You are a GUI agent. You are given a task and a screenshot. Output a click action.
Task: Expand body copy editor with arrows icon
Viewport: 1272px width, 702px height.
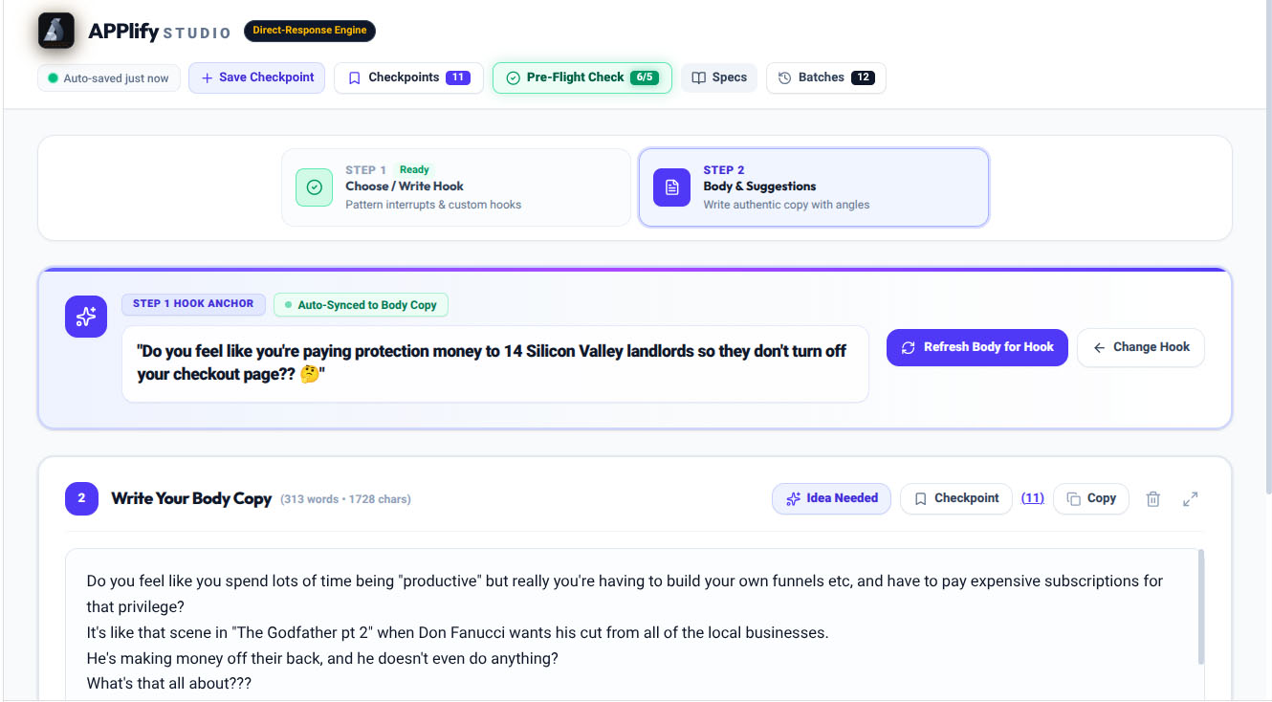pos(1190,498)
